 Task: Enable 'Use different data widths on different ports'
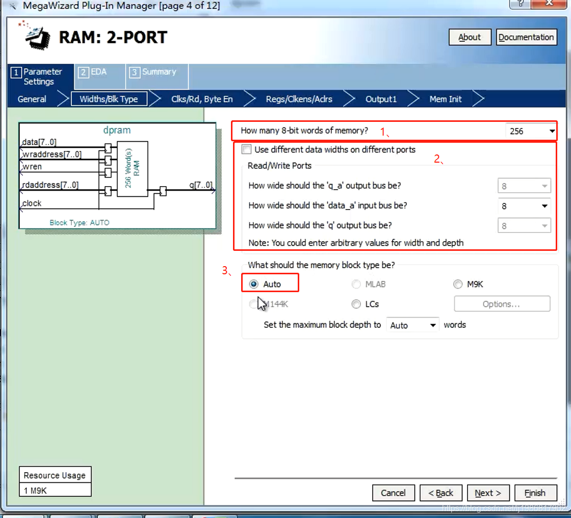coord(247,149)
